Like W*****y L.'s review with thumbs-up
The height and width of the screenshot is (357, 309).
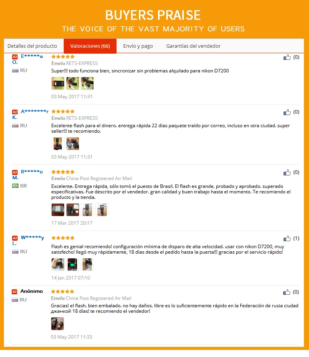click(287, 238)
